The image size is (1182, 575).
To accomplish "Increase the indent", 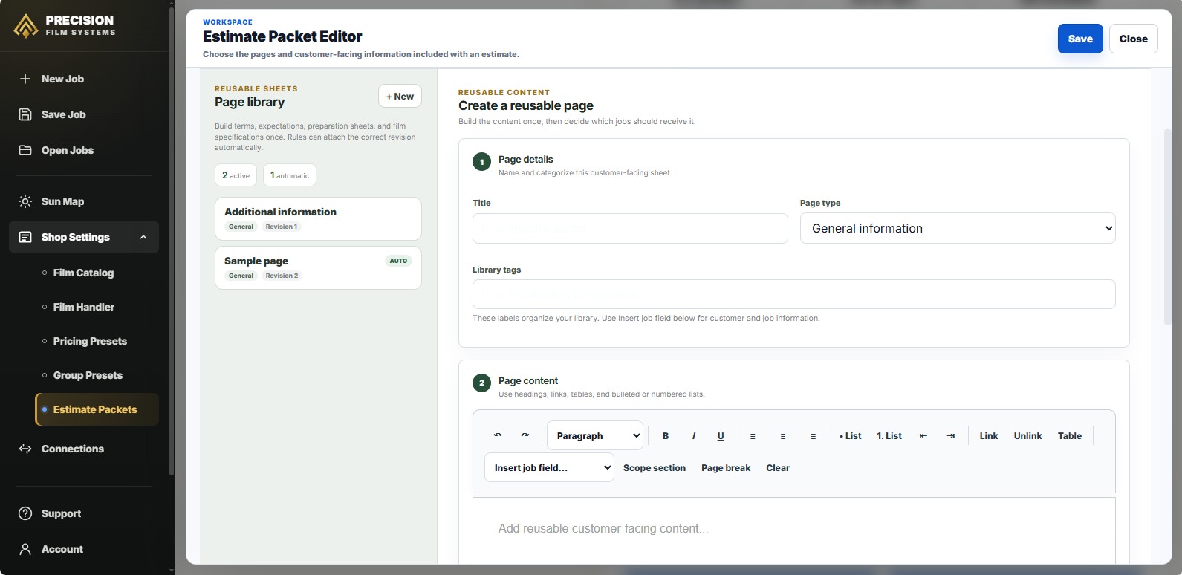I will click(951, 436).
